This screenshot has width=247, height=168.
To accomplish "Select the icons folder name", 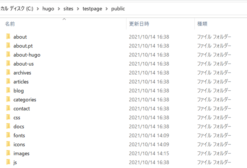I will tap(19, 144).
